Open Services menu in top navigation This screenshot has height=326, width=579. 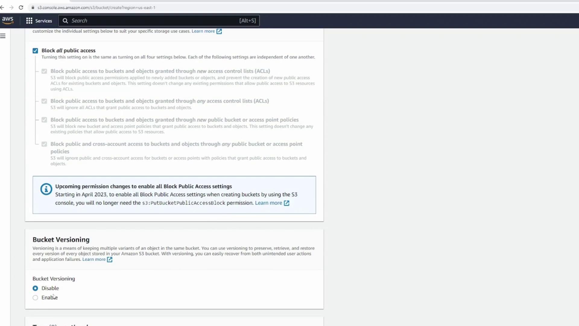point(43,21)
